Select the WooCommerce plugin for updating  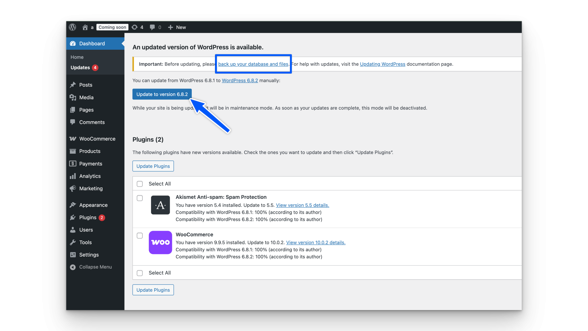pyautogui.click(x=140, y=235)
